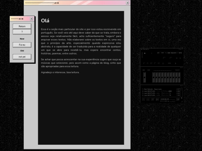Select playlist track 4 lasting 1:33
This screenshot has height=151, width=202.
(161, 95)
